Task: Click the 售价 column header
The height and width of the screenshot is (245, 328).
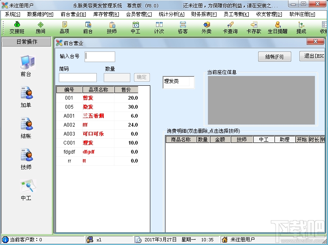Action: click(x=126, y=90)
